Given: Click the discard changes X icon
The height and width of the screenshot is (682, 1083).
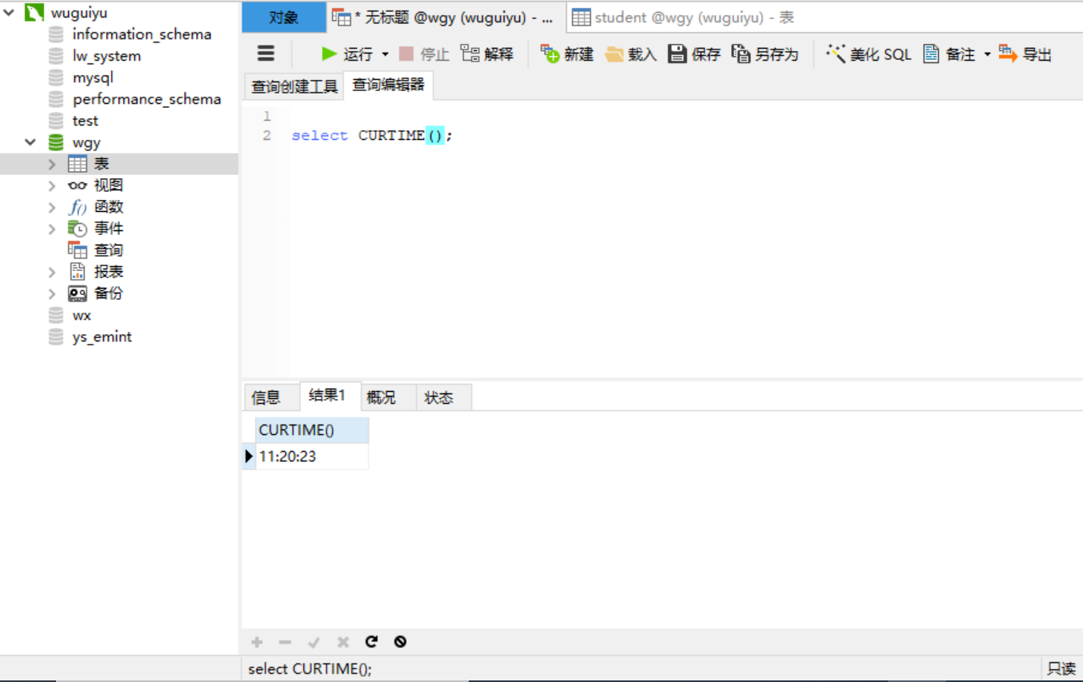Looking at the screenshot, I should 343,641.
